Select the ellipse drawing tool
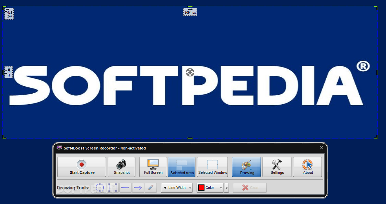The height and width of the screenshot is (204, 386). 100,188
